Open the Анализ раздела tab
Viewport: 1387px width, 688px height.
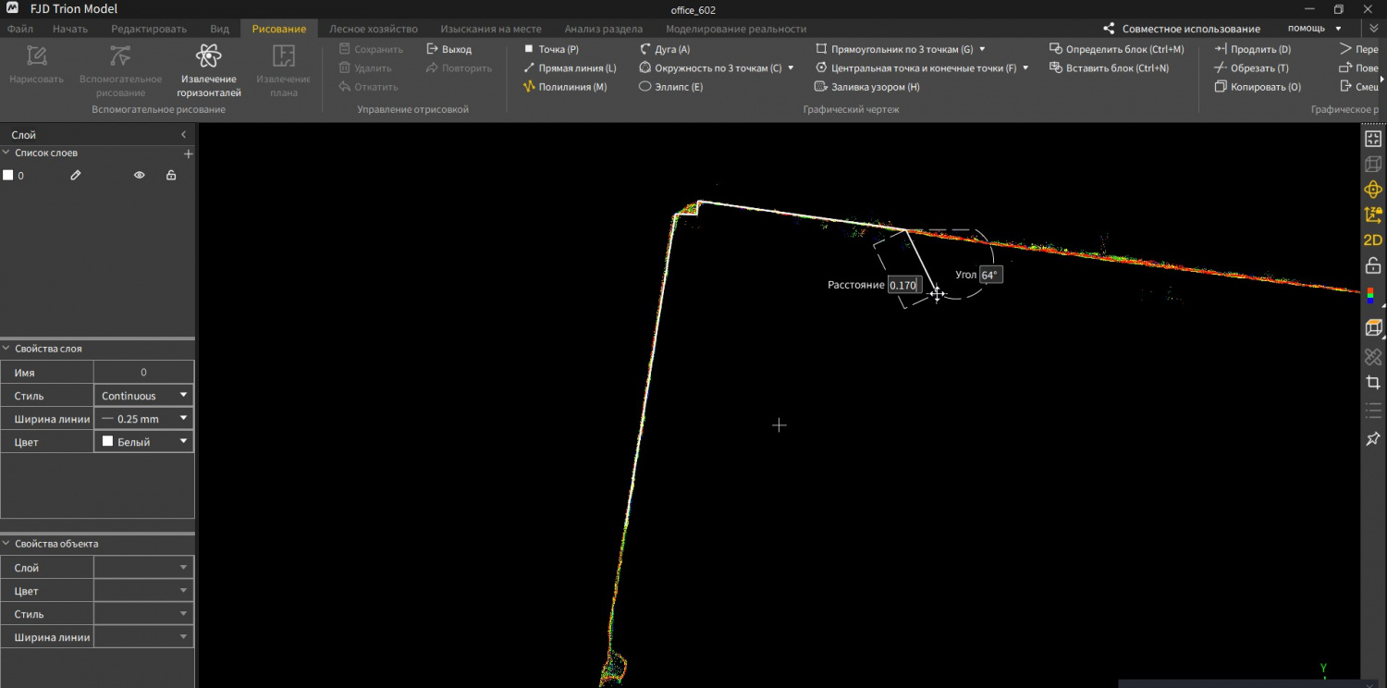click(x=603, y=29)
